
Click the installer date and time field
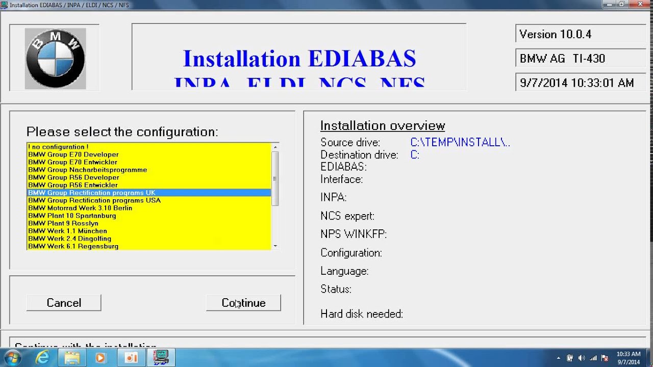[x=581, y=83]
